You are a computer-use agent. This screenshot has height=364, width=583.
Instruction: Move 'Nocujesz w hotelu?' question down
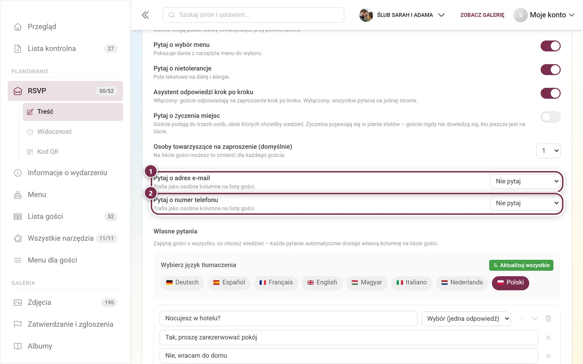pos(534,319)
